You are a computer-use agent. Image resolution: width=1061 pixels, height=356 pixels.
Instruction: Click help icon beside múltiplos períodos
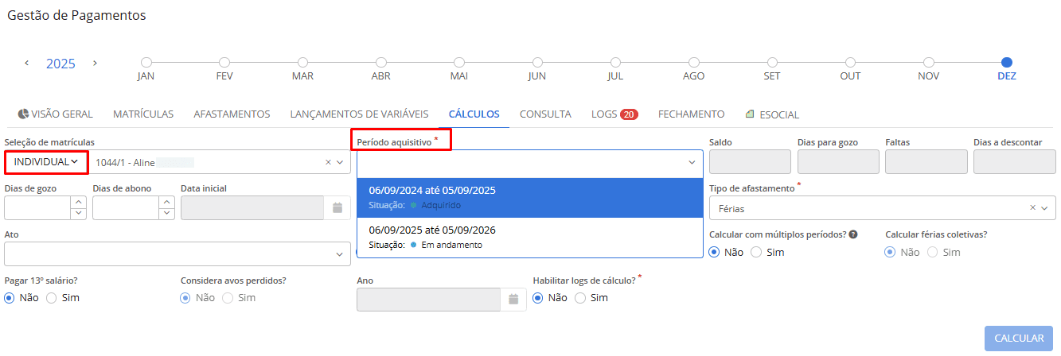[853, 234]
